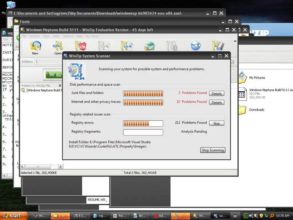Open the Options menu in WinZip
This screenshot has height=220, width=293.
pos(68,36)
